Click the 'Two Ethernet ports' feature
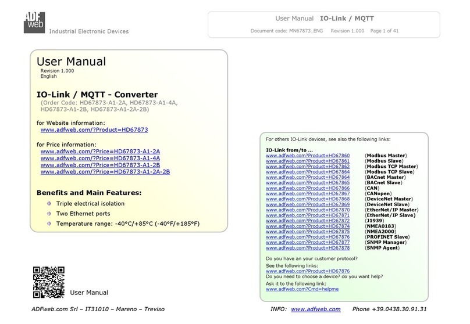 coord(83,214)
